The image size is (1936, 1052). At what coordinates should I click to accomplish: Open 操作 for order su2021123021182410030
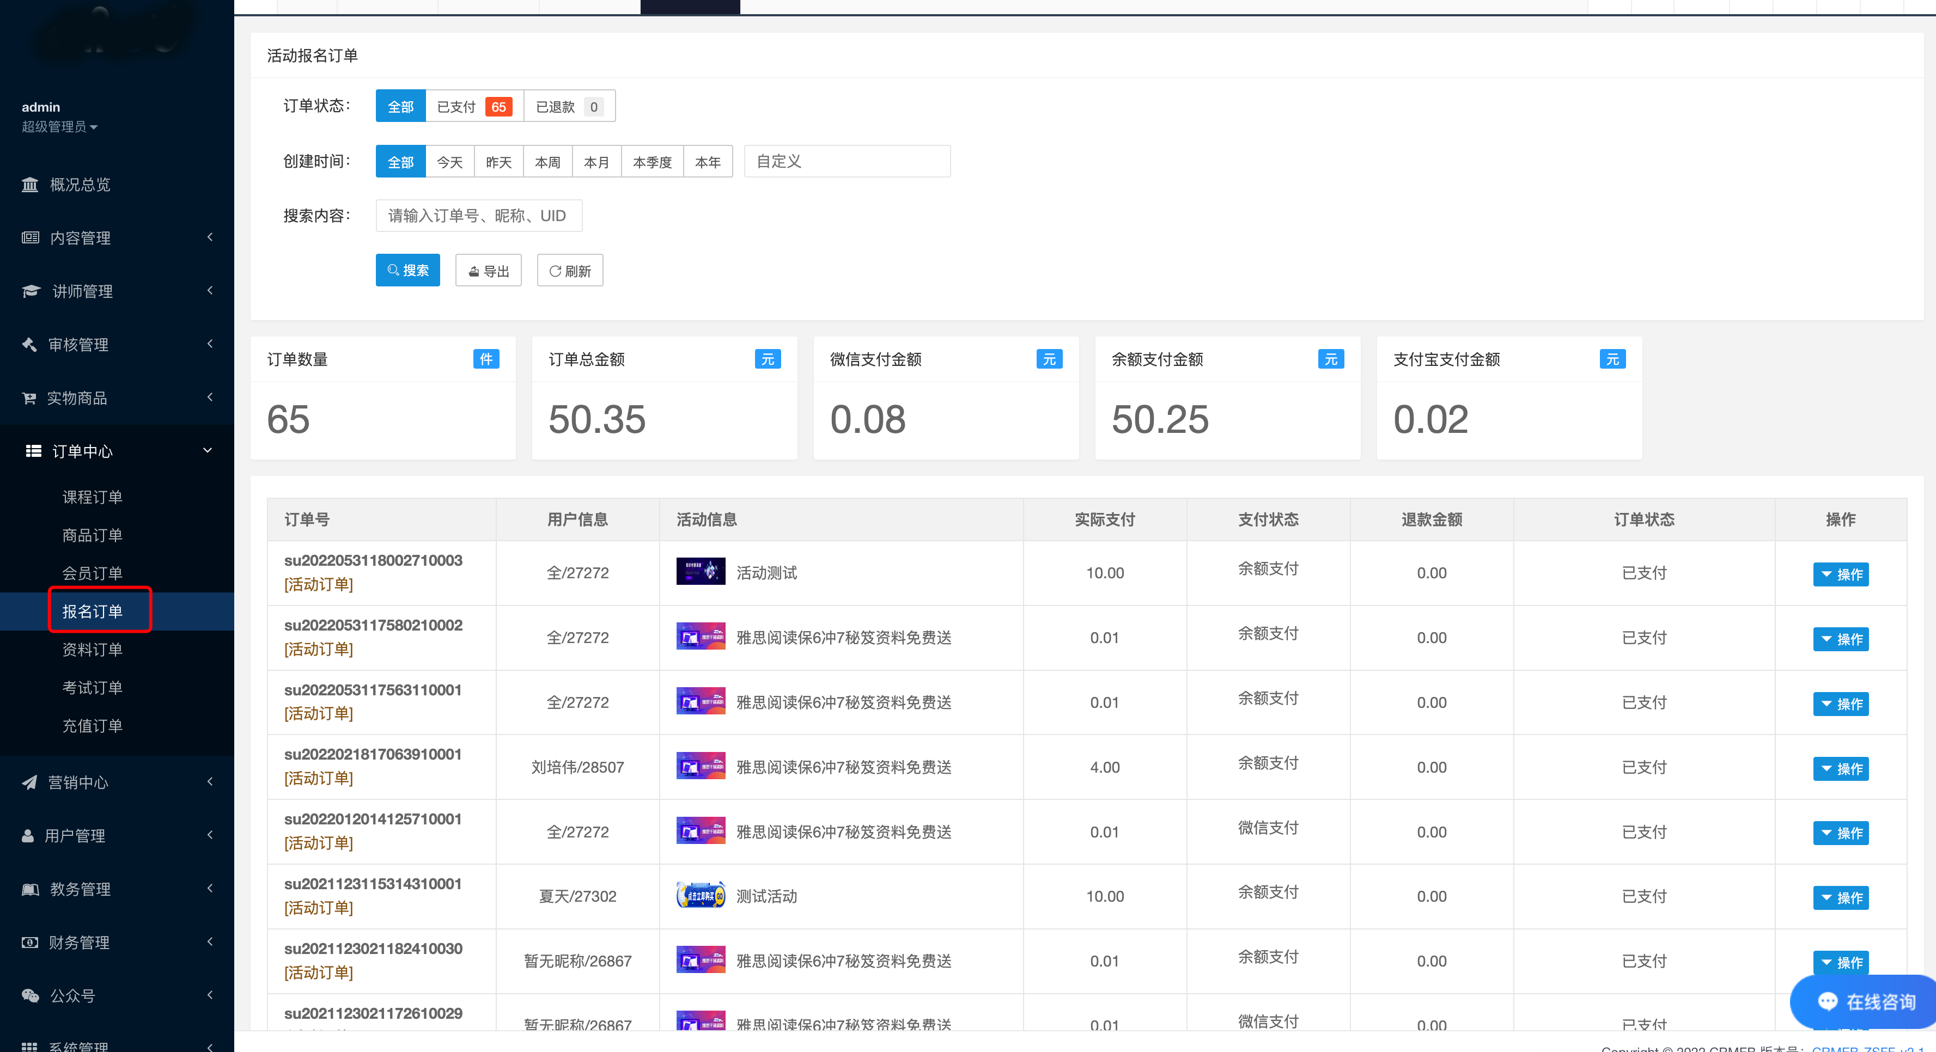click(x=1841, y=963)
